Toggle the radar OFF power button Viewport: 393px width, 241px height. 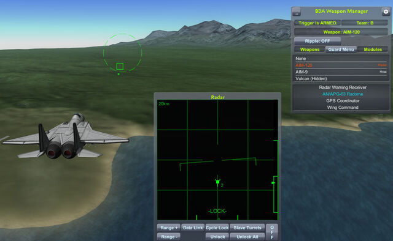pos(272,232)
